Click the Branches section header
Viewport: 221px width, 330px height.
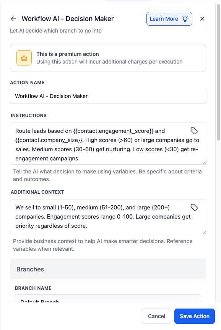(x=30, y=269)
